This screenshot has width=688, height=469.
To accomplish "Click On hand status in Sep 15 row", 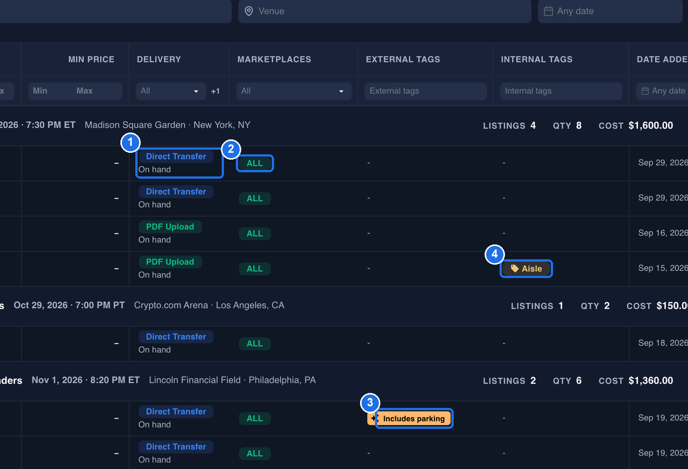I will 154,275.
